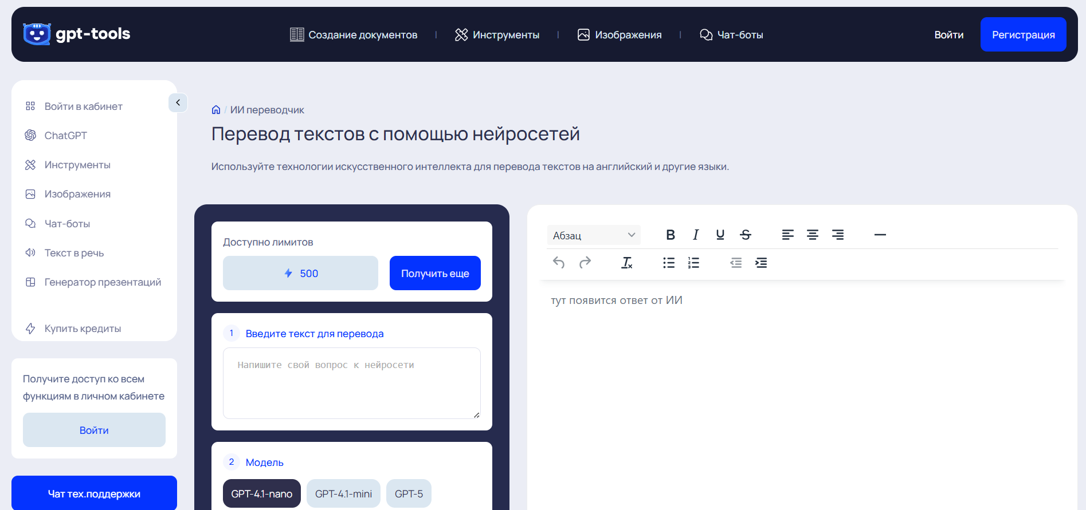Click the ИИ переводчик breadcrumb text
Image resolution: width=1086 pixels, height=510 pixels.
pos(267,110)
